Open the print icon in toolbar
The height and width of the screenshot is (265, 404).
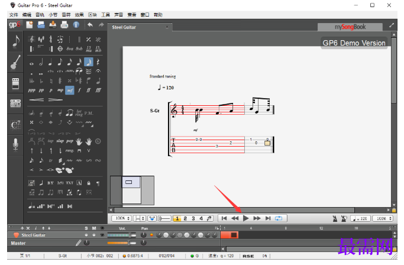click(x=64, y=25)
